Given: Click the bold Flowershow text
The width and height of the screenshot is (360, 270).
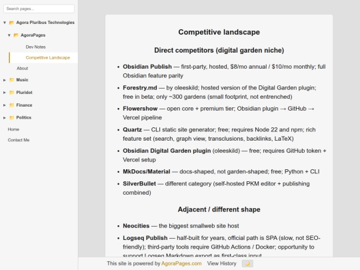Looking at the screenshot, I should tap(140, 109).
